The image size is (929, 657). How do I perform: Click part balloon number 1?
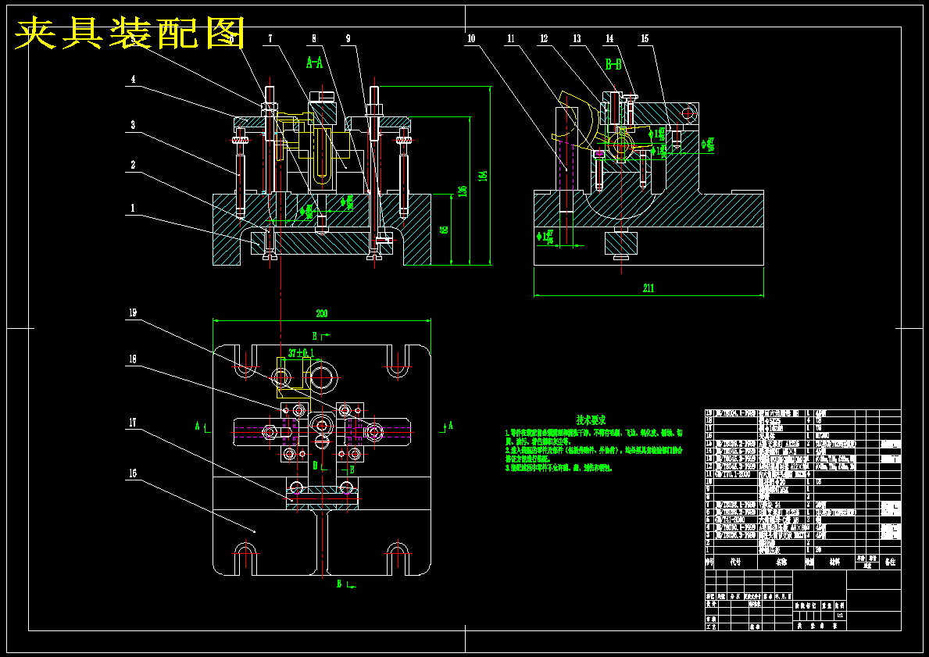[133, 208]
